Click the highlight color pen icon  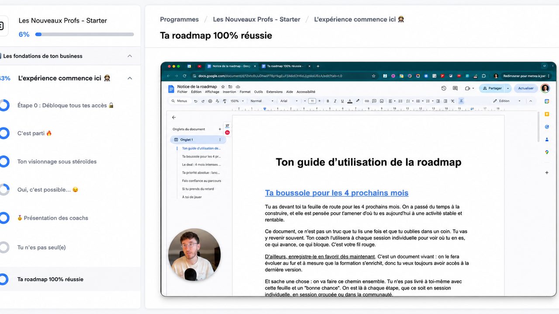pyautogui.click(x=358, y=101)
